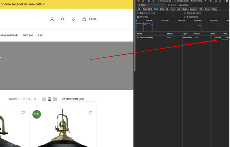Filter requests by Wasm
The image size is (230, 147).
click(x=207, y=9)
